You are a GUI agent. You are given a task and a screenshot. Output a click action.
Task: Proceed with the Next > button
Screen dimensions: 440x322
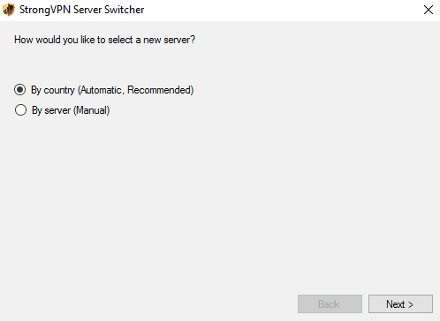pos(400,304)
